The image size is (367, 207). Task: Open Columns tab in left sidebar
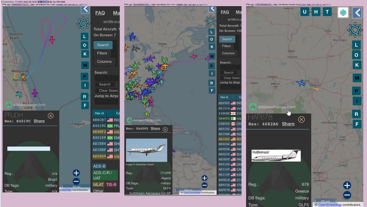pyautogui.click(x=104, y=62)
